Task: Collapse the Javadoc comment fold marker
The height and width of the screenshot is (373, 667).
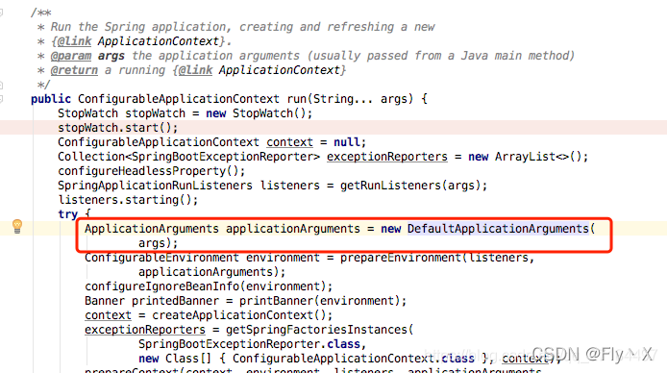Action: click(x=1, y=12)
